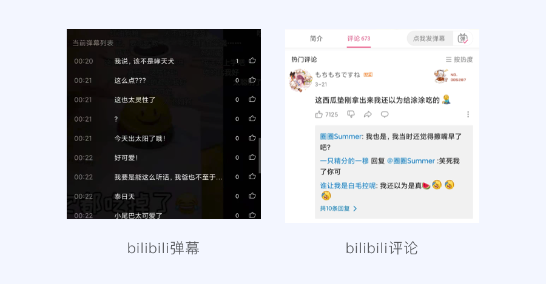
Task: Like the top comment with 7125 likes
Action: pyautogui.click(x=319, y=114)
